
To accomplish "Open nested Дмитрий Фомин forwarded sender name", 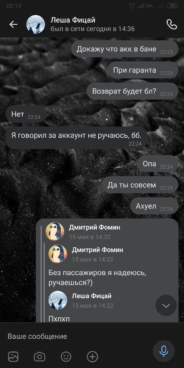I will [x=97, y=250].
